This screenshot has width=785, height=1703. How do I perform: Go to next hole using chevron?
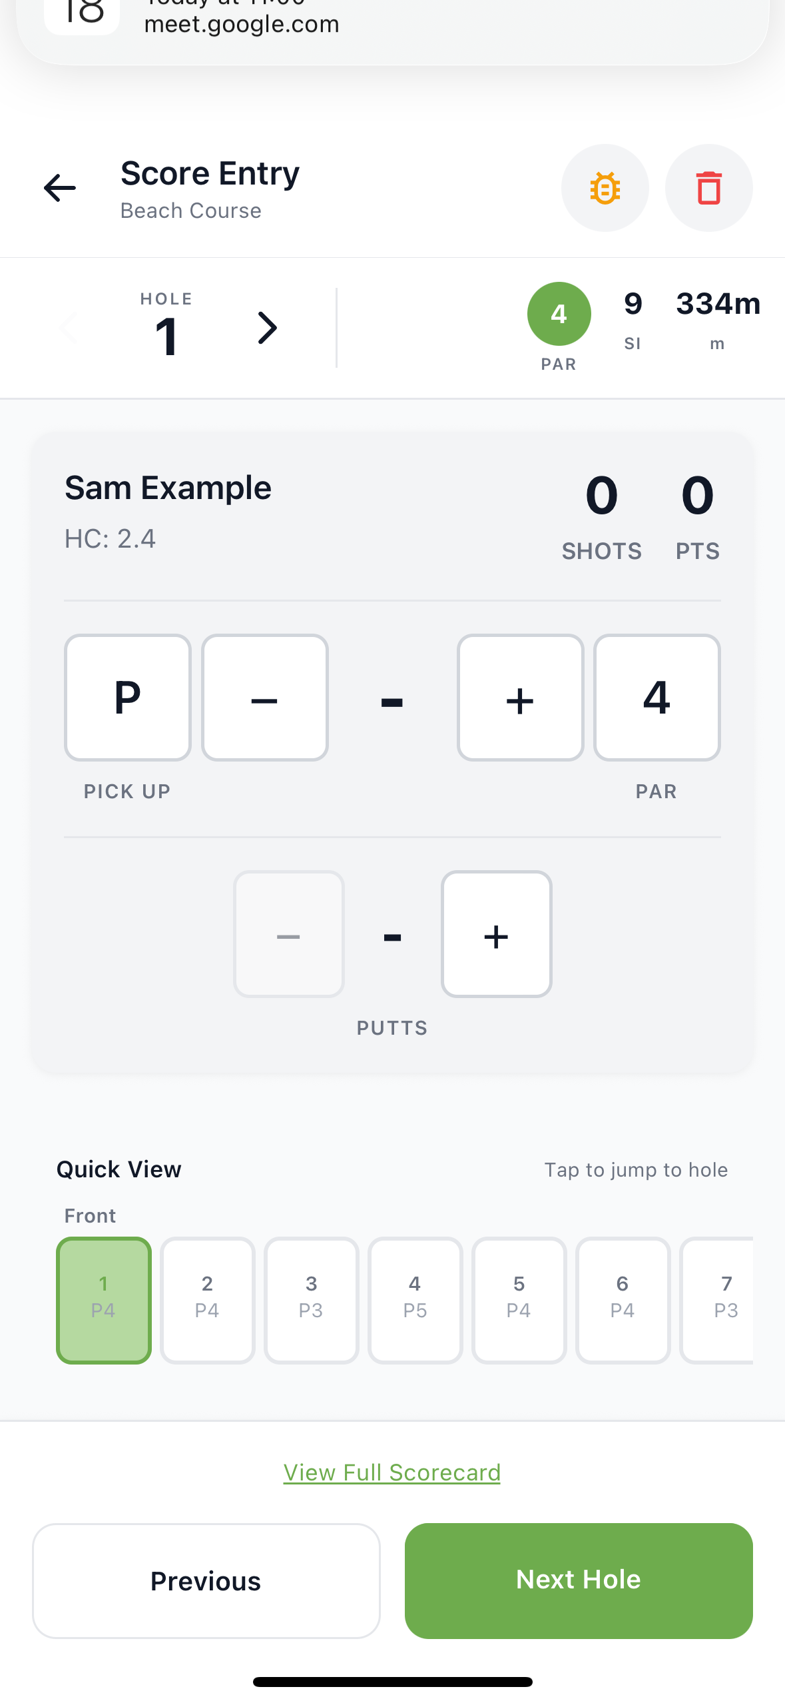pyautogui.click(x=267, y=328)
